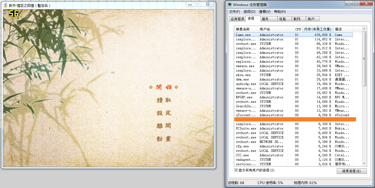Screen dimensions: 375x188
Task: Sort by 内存(专用工作集) column header
Action: (x=318, y=29)
